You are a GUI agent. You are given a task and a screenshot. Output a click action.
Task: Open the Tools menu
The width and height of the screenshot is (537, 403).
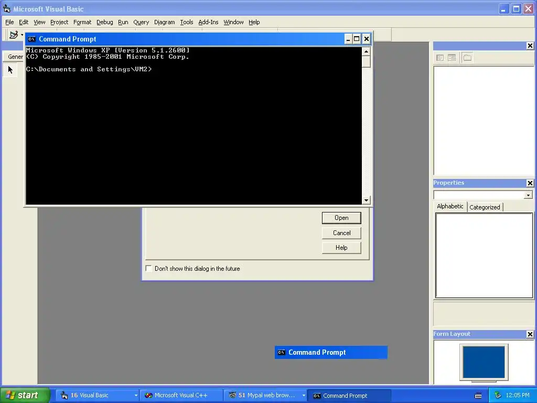(x=187, y=22)
